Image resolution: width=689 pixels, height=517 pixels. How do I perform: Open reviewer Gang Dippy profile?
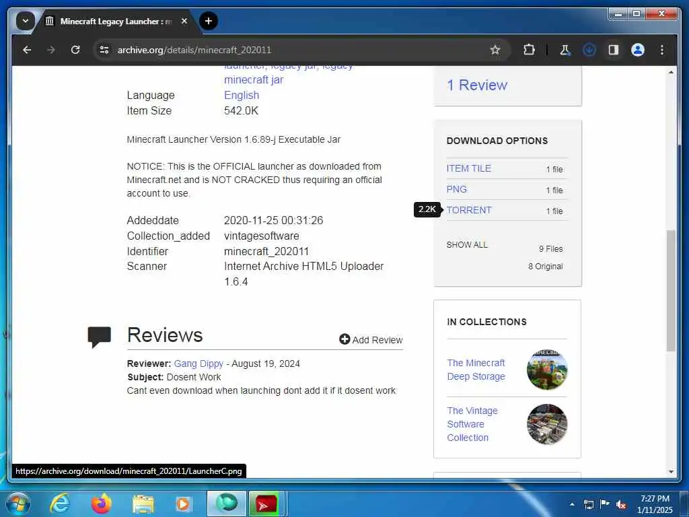(198, 364)
